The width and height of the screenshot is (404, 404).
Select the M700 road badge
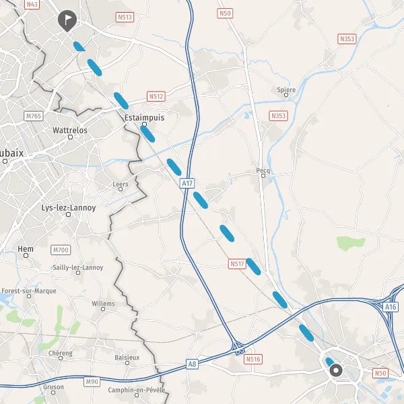[x=61, y=250]
